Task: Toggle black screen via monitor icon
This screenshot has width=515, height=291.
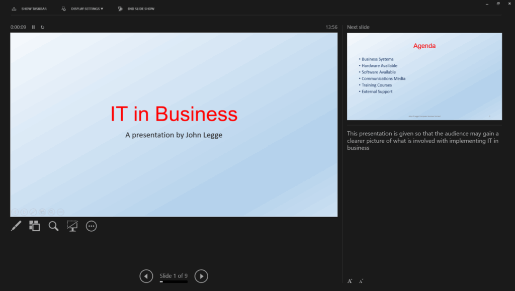Action: pyautogui.click(x=72, y=226)
